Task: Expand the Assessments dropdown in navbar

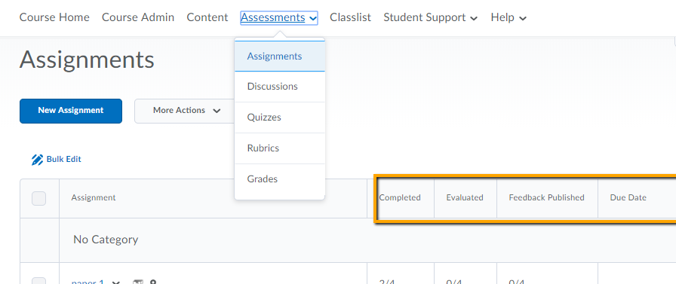Action: click(x=279, y=17)
